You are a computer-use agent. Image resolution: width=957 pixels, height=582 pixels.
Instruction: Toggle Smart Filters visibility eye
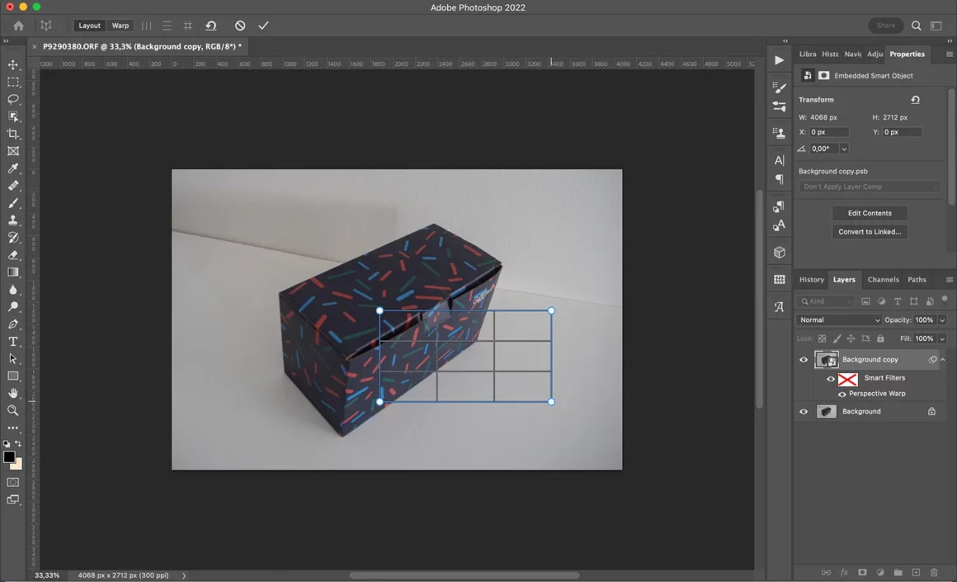pyautogui.click(x=831, y=379)
